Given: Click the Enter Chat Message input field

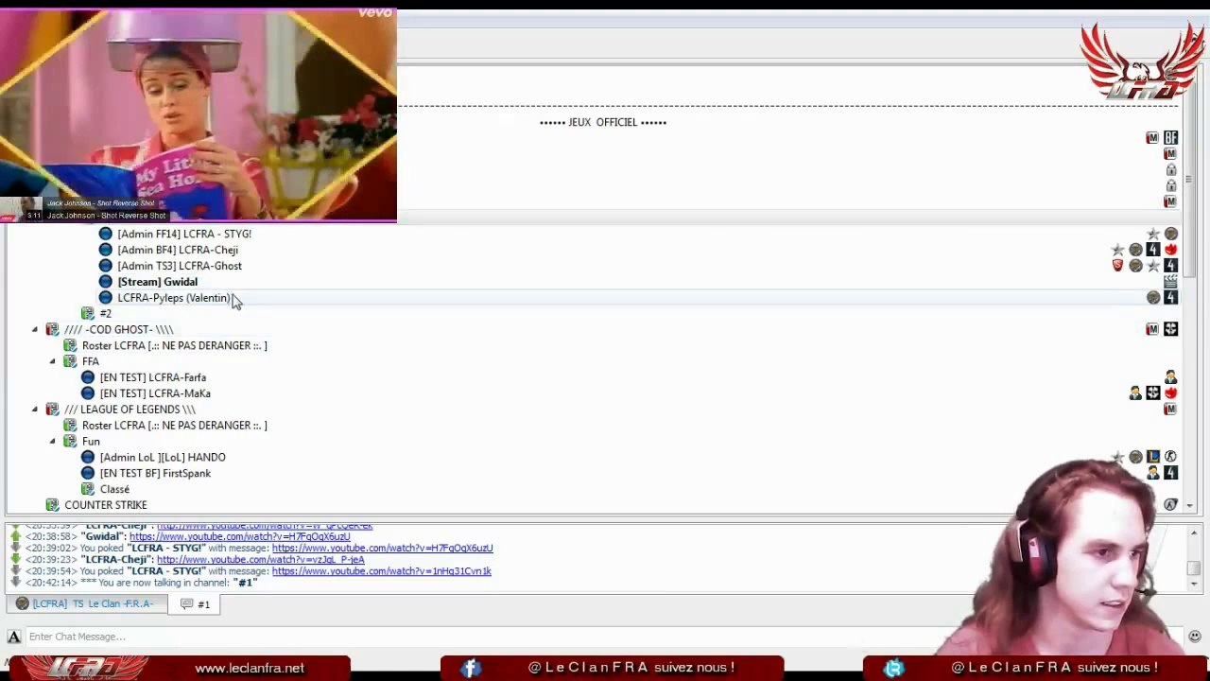Looking at the screenshot, I should click(x=605, y=637).
